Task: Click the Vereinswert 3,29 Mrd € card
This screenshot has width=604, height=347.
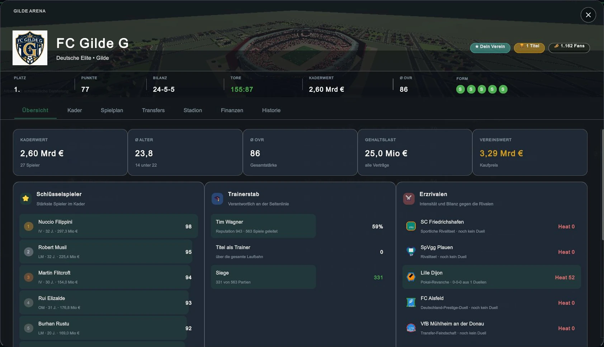Action: 530,152
